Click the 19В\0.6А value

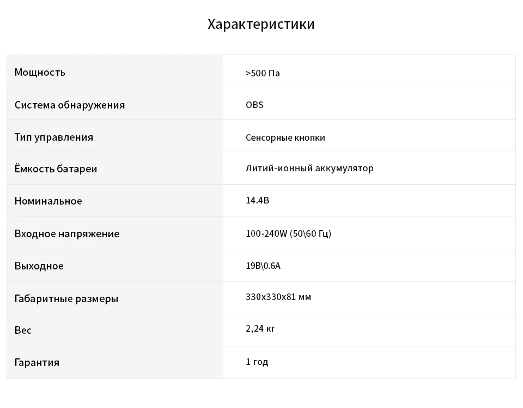(263, 266)
